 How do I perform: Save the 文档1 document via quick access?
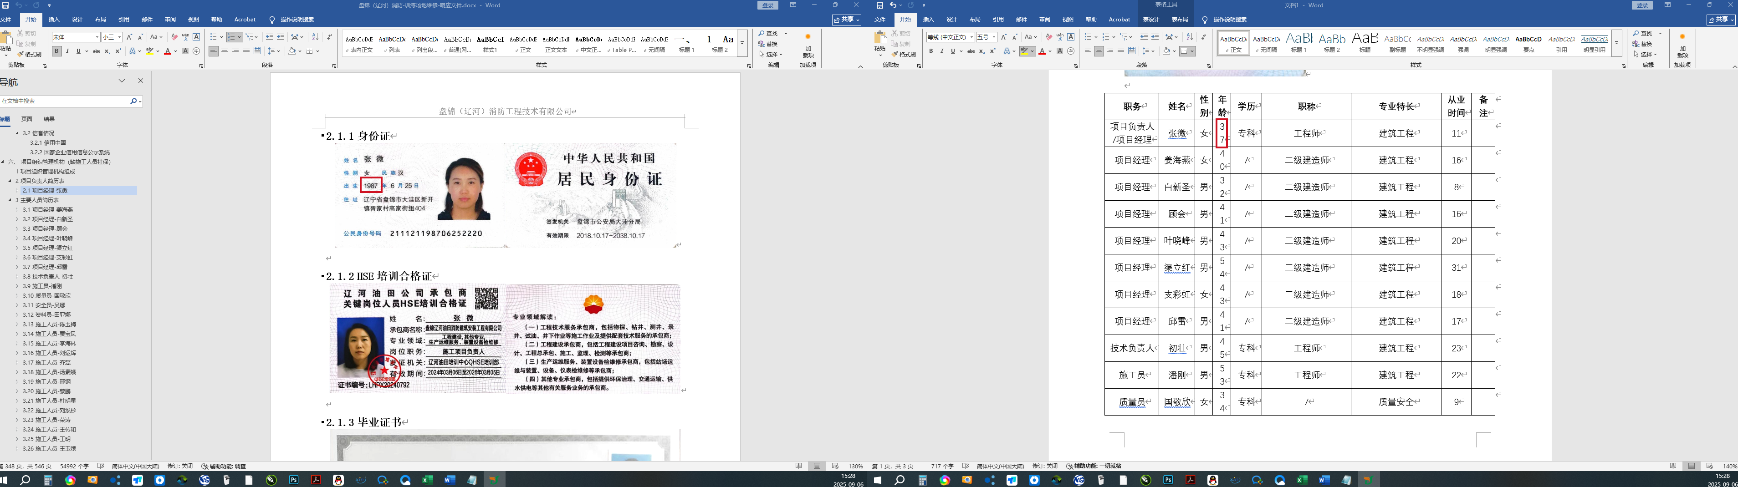pyautogui.click(x=879, y=5)
